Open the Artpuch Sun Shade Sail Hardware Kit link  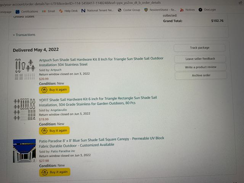click(x=101, y=62)
